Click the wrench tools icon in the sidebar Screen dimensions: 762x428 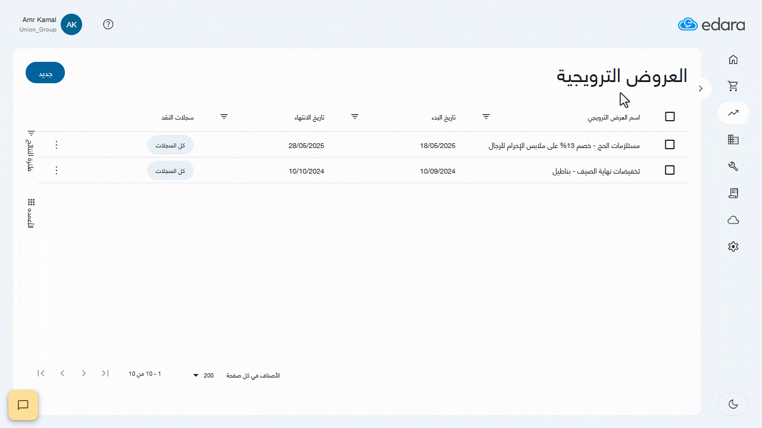[x=733, y=166]
